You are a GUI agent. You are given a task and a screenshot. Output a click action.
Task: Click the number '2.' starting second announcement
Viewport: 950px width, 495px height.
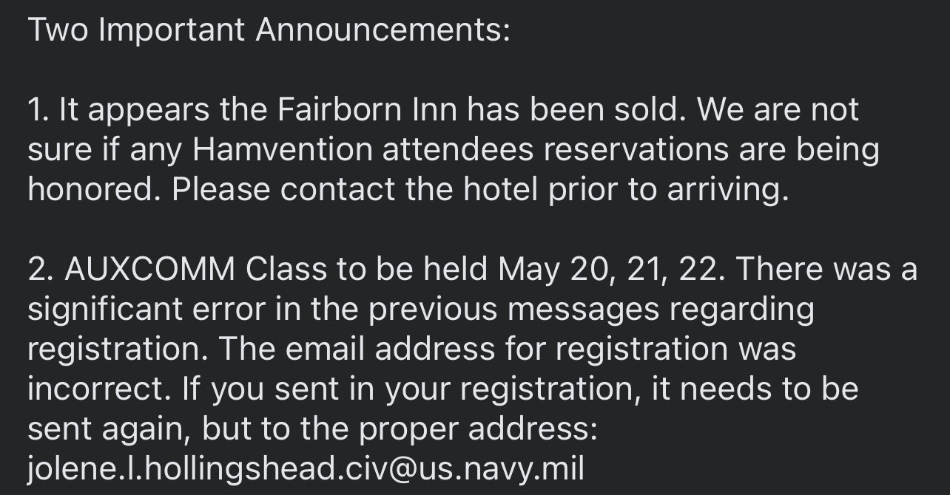(42, 270)
